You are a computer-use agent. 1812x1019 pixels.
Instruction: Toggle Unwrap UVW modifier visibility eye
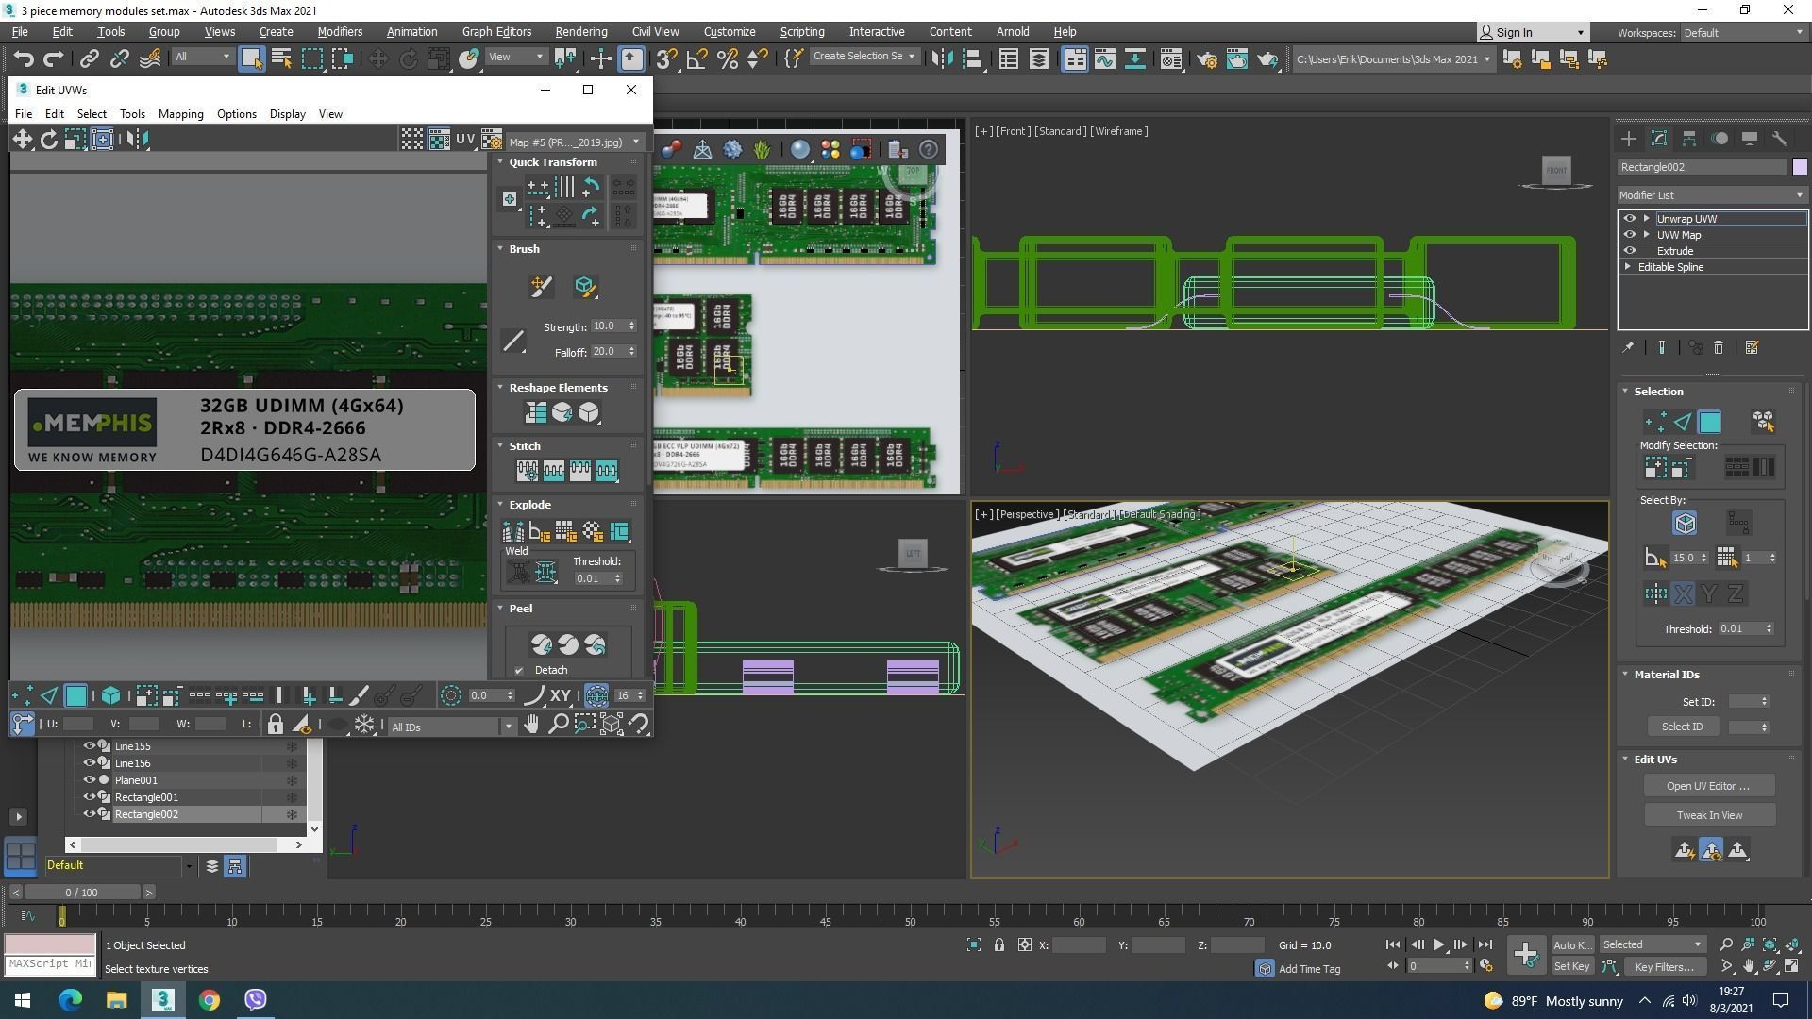click(x=1630, y=218)
